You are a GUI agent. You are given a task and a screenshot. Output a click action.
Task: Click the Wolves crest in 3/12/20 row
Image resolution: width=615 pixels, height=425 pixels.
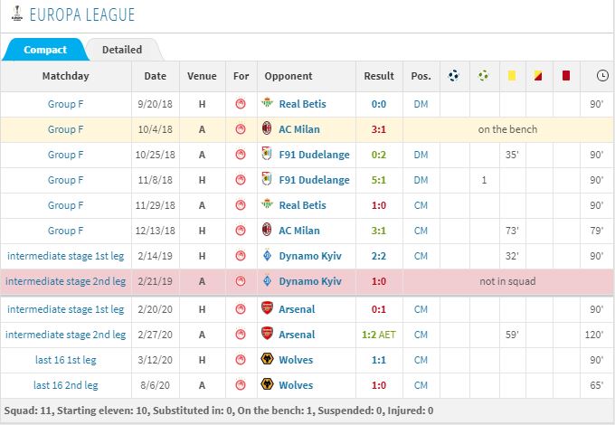tap(267, 359)
